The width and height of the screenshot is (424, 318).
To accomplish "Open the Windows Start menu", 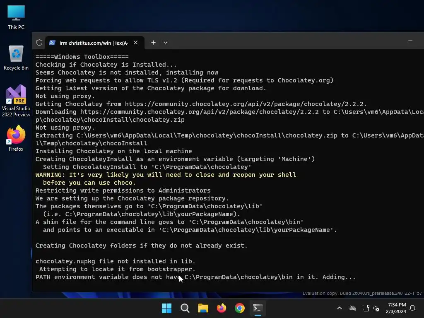I will point(166,308).
